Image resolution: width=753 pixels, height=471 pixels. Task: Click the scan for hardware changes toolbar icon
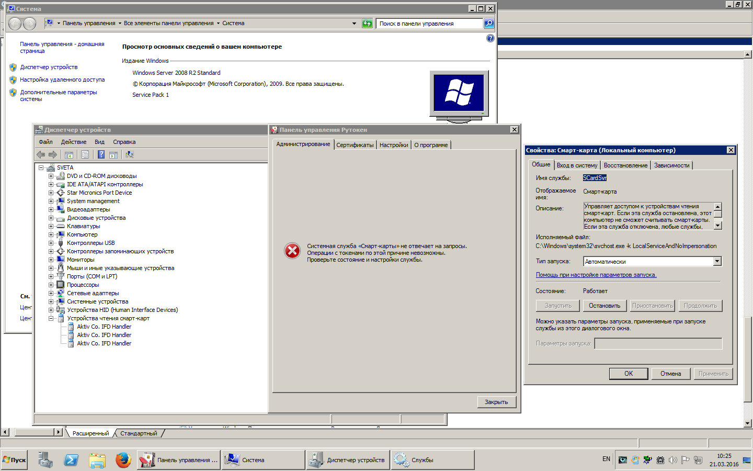coord(130,154)
